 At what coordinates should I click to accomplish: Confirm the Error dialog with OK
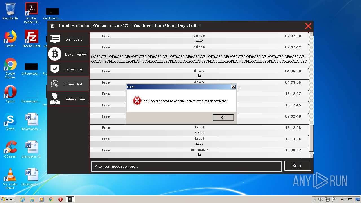[x=223, y=118]
